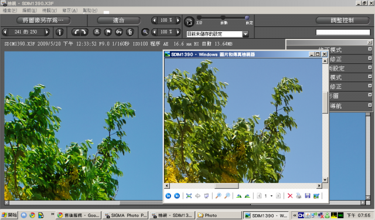This screenshot has width=375, height=220.
Task: Click the settings combo box text field
Action: (x=214, y=34)
